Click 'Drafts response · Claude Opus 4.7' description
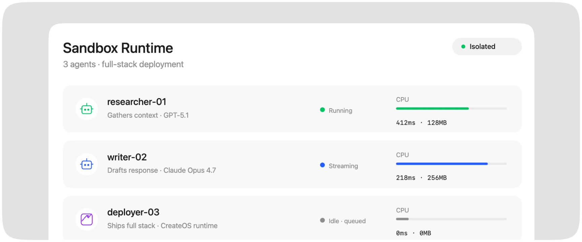 tap(162, 170)
